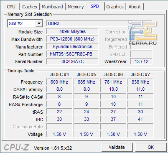Confirm with the OK button
Screen dimensions: 168x153
pos(151,147)
